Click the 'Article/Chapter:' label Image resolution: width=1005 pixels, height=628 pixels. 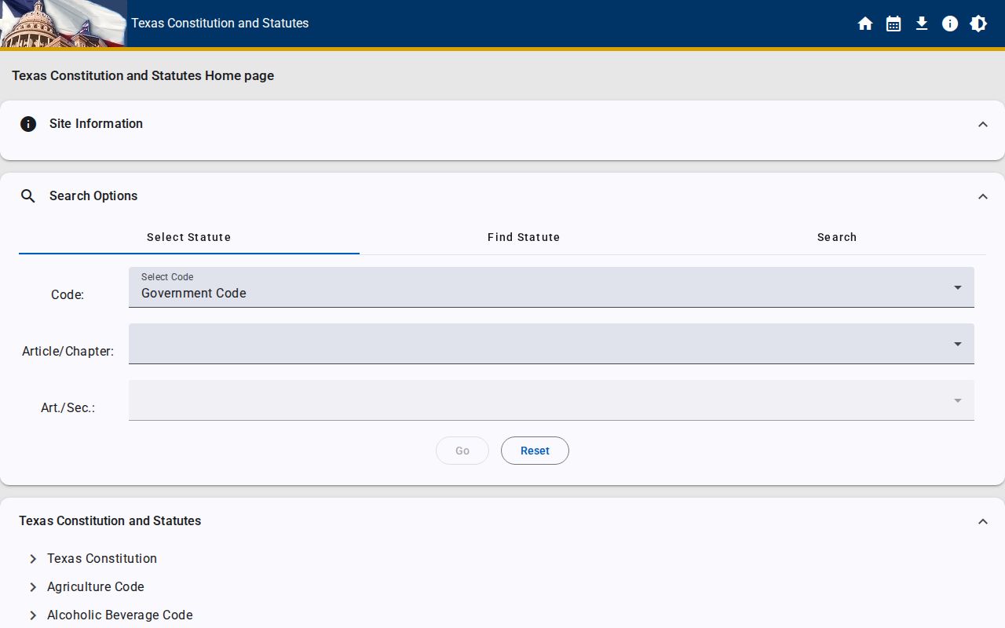tap(68, 352)
